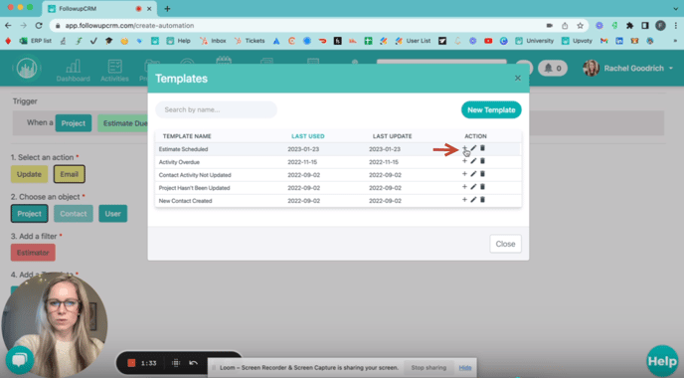Edit the Project Hasn't Been Updated template
The height and width of the screenshot is (378, 684).
coord(473,187)
